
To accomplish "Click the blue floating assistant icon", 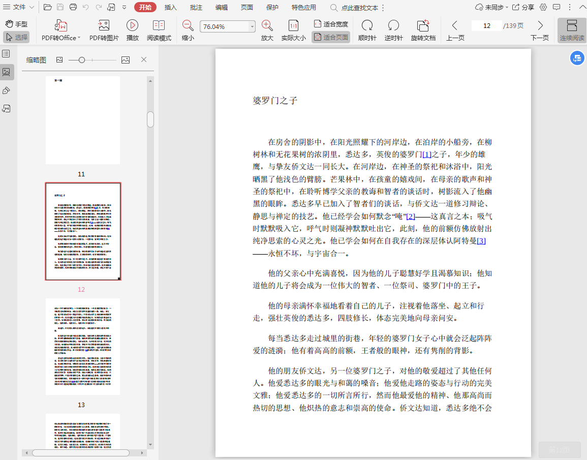I will click(x=577, y=58).
